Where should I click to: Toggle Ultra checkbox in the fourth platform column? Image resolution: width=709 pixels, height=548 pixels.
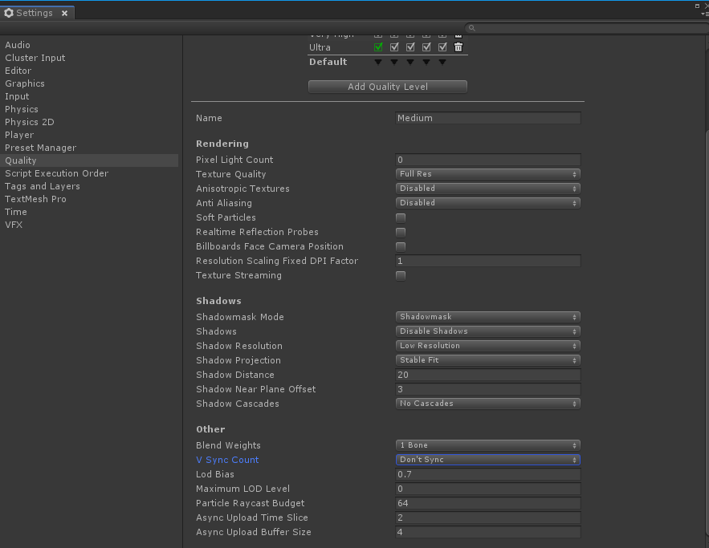tap(426, 47)
